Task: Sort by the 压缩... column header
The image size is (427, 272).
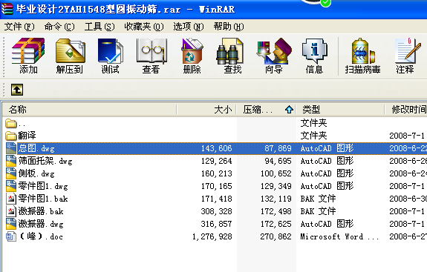Action: 267,110
